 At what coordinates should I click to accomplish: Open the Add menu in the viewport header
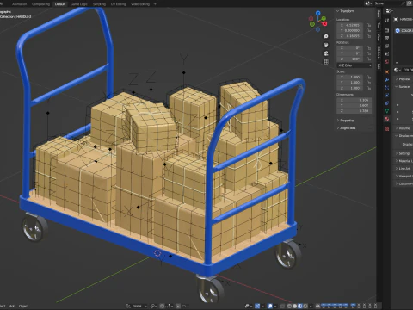click(x=12, y=306)
